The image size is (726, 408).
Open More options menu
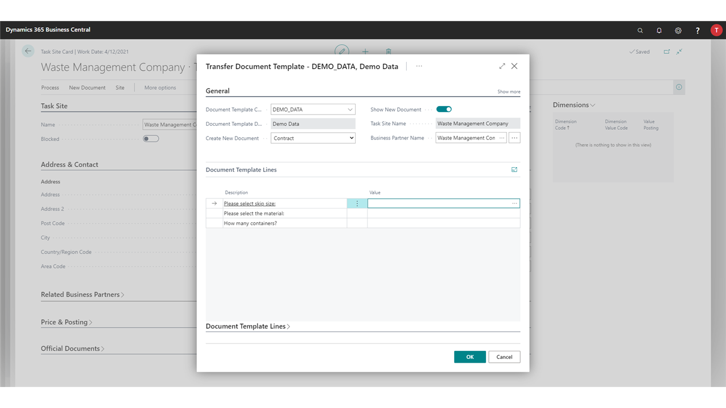pos(160,88)
